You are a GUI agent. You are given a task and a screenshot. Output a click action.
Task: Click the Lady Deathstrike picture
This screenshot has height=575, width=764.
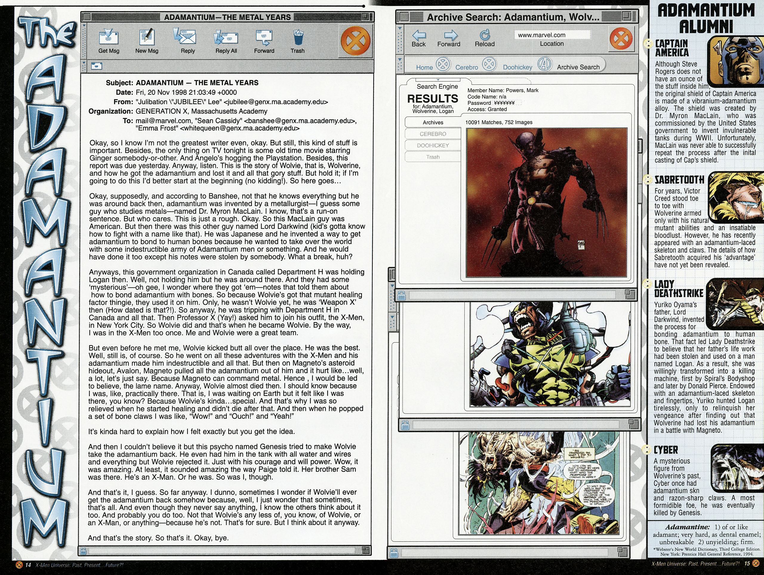click(735, 304)
